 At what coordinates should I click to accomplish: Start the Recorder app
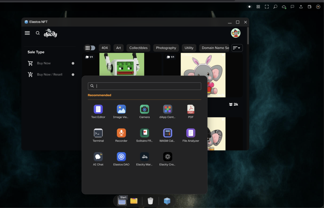[x=121, y=133]
